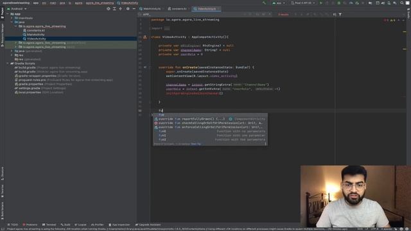Select the 'fun' completion suggestion
The image size is (411, 231).
[x=210, y=115]
